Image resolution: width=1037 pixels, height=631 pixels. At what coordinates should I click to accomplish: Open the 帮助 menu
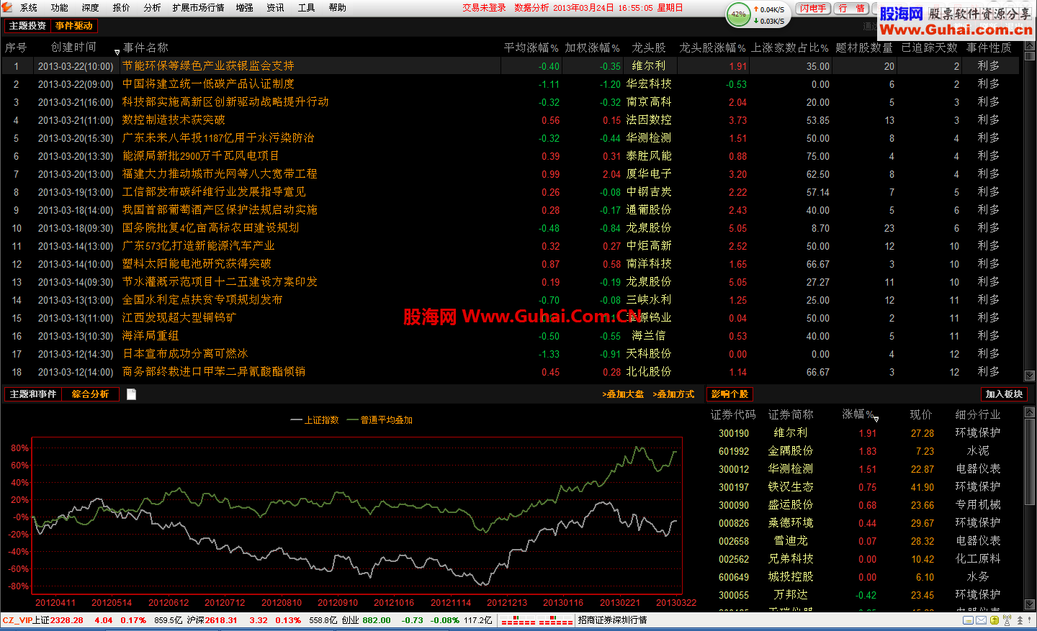point(337,8)
